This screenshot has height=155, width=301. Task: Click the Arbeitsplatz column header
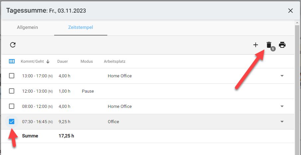coord(114,61)
